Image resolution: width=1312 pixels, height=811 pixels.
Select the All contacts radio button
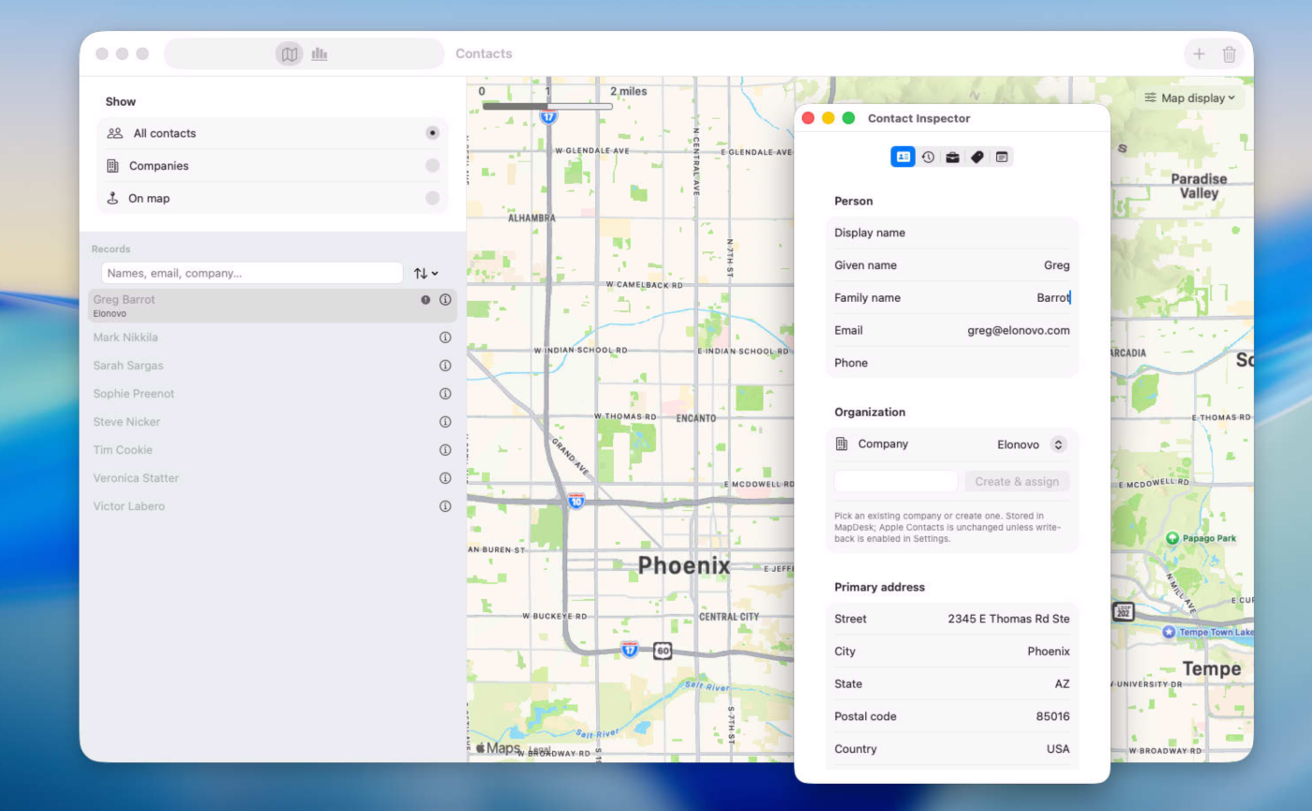(432, 133)
